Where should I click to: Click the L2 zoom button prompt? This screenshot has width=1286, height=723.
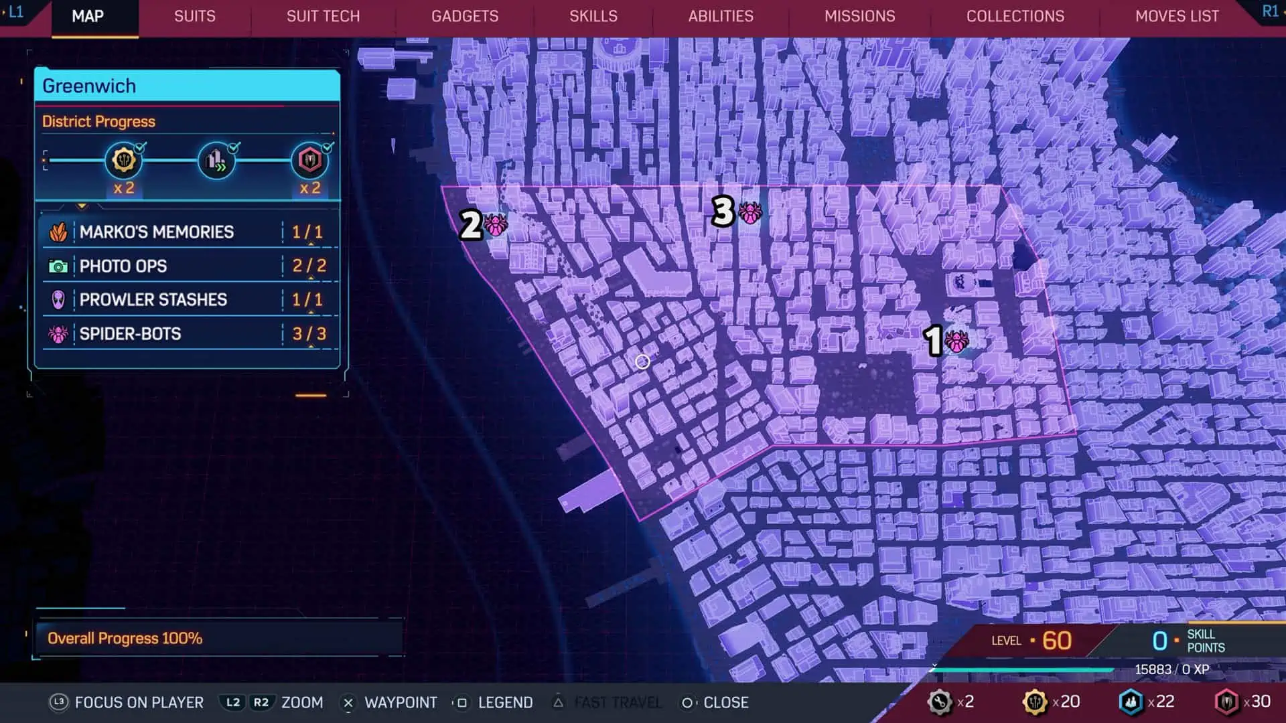tap(233, 702)
